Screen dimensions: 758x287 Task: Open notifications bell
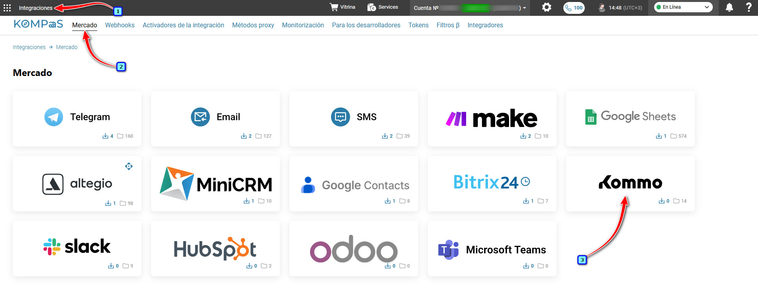729,8
